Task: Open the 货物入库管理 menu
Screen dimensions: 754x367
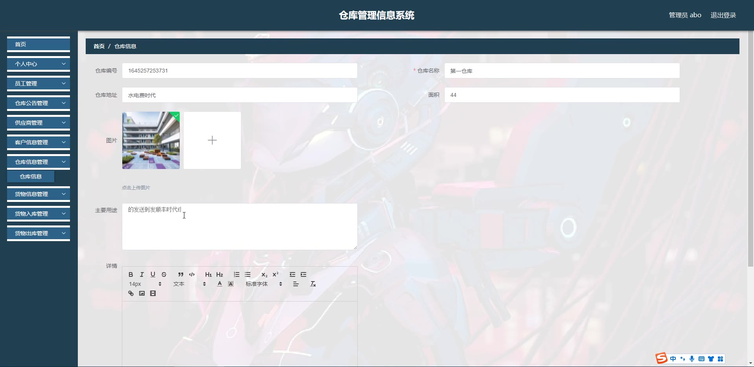Action: tap(39, 214)
